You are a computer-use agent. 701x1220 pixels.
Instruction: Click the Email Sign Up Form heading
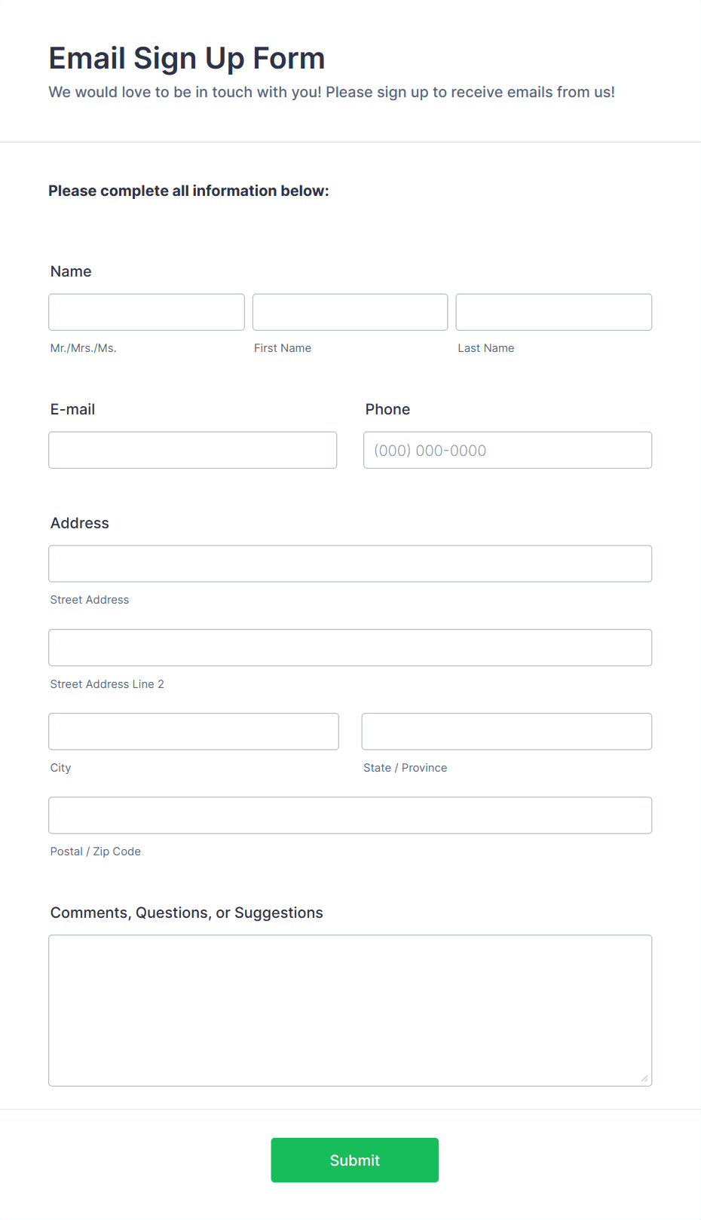(x=187, y=57)
